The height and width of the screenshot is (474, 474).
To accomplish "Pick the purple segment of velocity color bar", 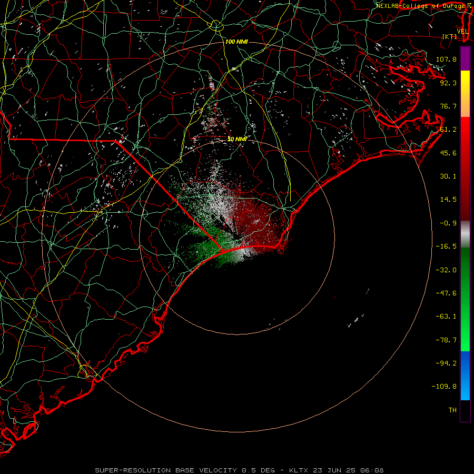I will (465, 58).
